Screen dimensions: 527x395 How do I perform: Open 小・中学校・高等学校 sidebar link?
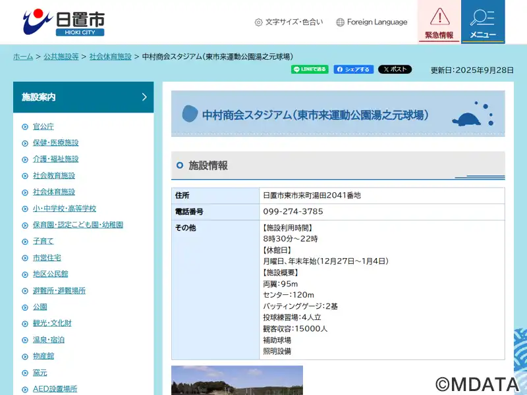[x=64, y=209]
